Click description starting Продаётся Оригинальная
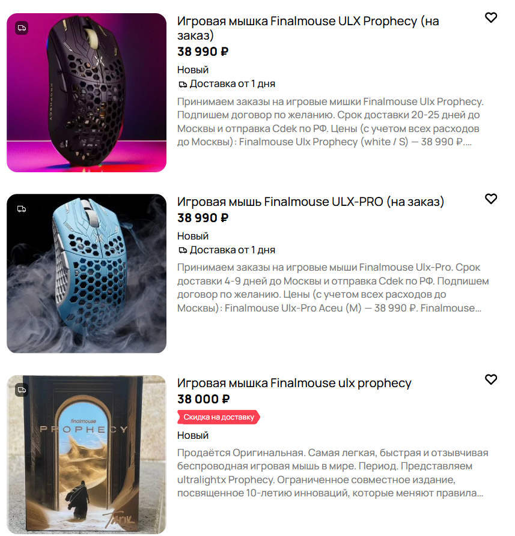The width and height of the screenshot is (515, 536). coord(332,473)
